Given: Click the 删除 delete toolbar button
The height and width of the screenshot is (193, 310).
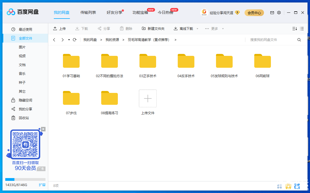Looking at the screenshot, I should pyautogui.click(x=126, y=28).
